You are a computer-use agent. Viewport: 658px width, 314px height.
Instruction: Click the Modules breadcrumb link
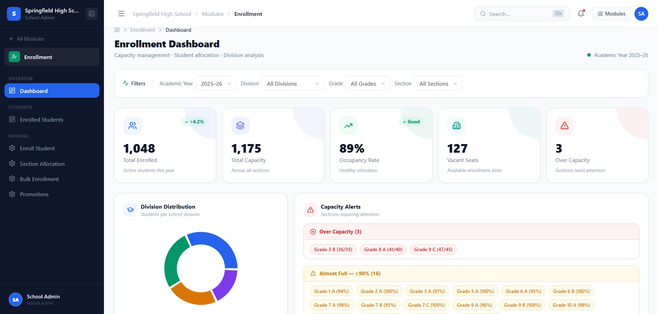coord(213,14)
